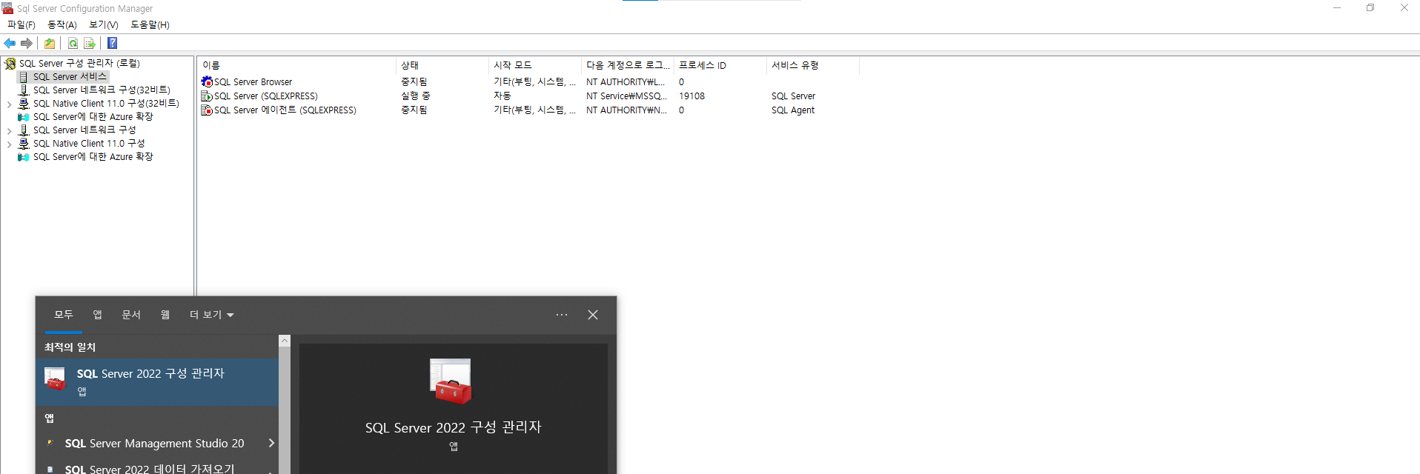Viewport: 1420px width, 474px height.
Task: Click the SQL Server Browser service icon
Action: [207, 81]
